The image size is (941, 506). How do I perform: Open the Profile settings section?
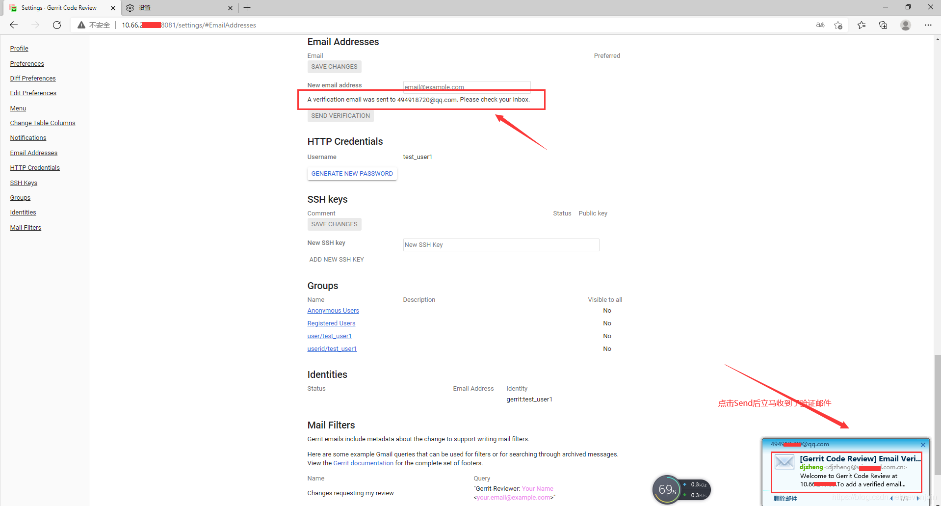[x=19, y=48]
